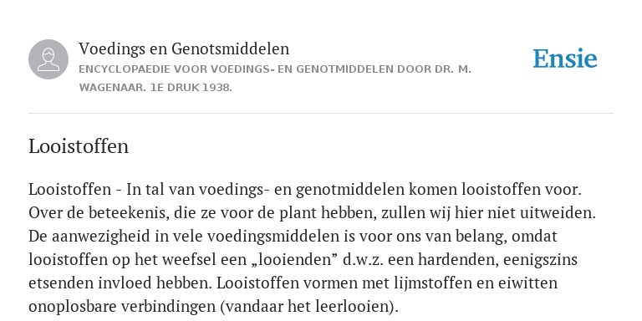Click the first word Looistoffen in the paragraph
Viewport: 642px width, 321px height.
tap(69, 189)
